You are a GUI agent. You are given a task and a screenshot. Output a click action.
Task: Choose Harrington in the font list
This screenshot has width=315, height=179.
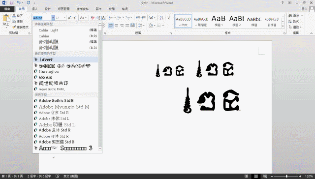pos(66,71)
